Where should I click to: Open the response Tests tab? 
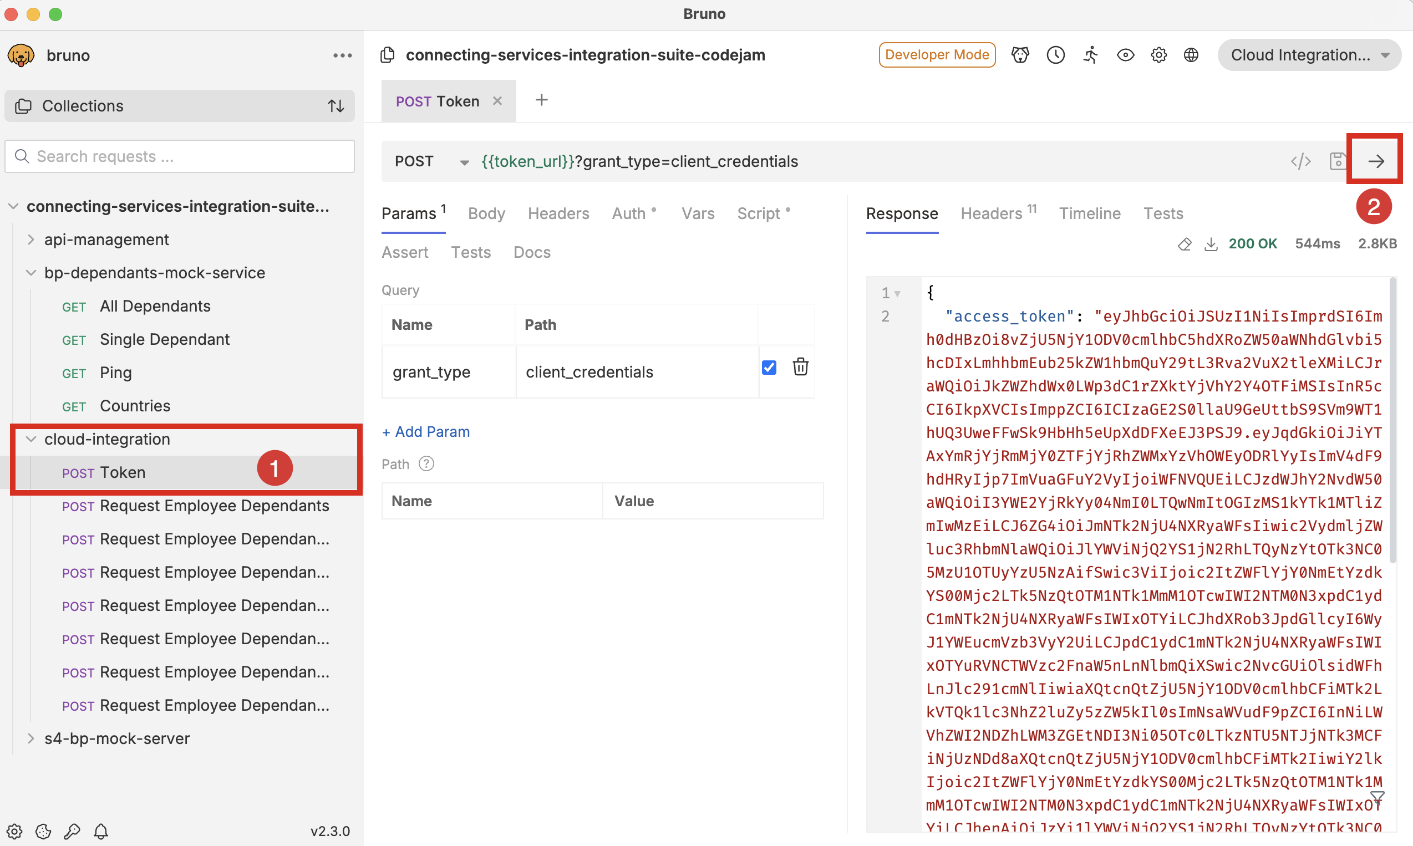pos(1163,213)
